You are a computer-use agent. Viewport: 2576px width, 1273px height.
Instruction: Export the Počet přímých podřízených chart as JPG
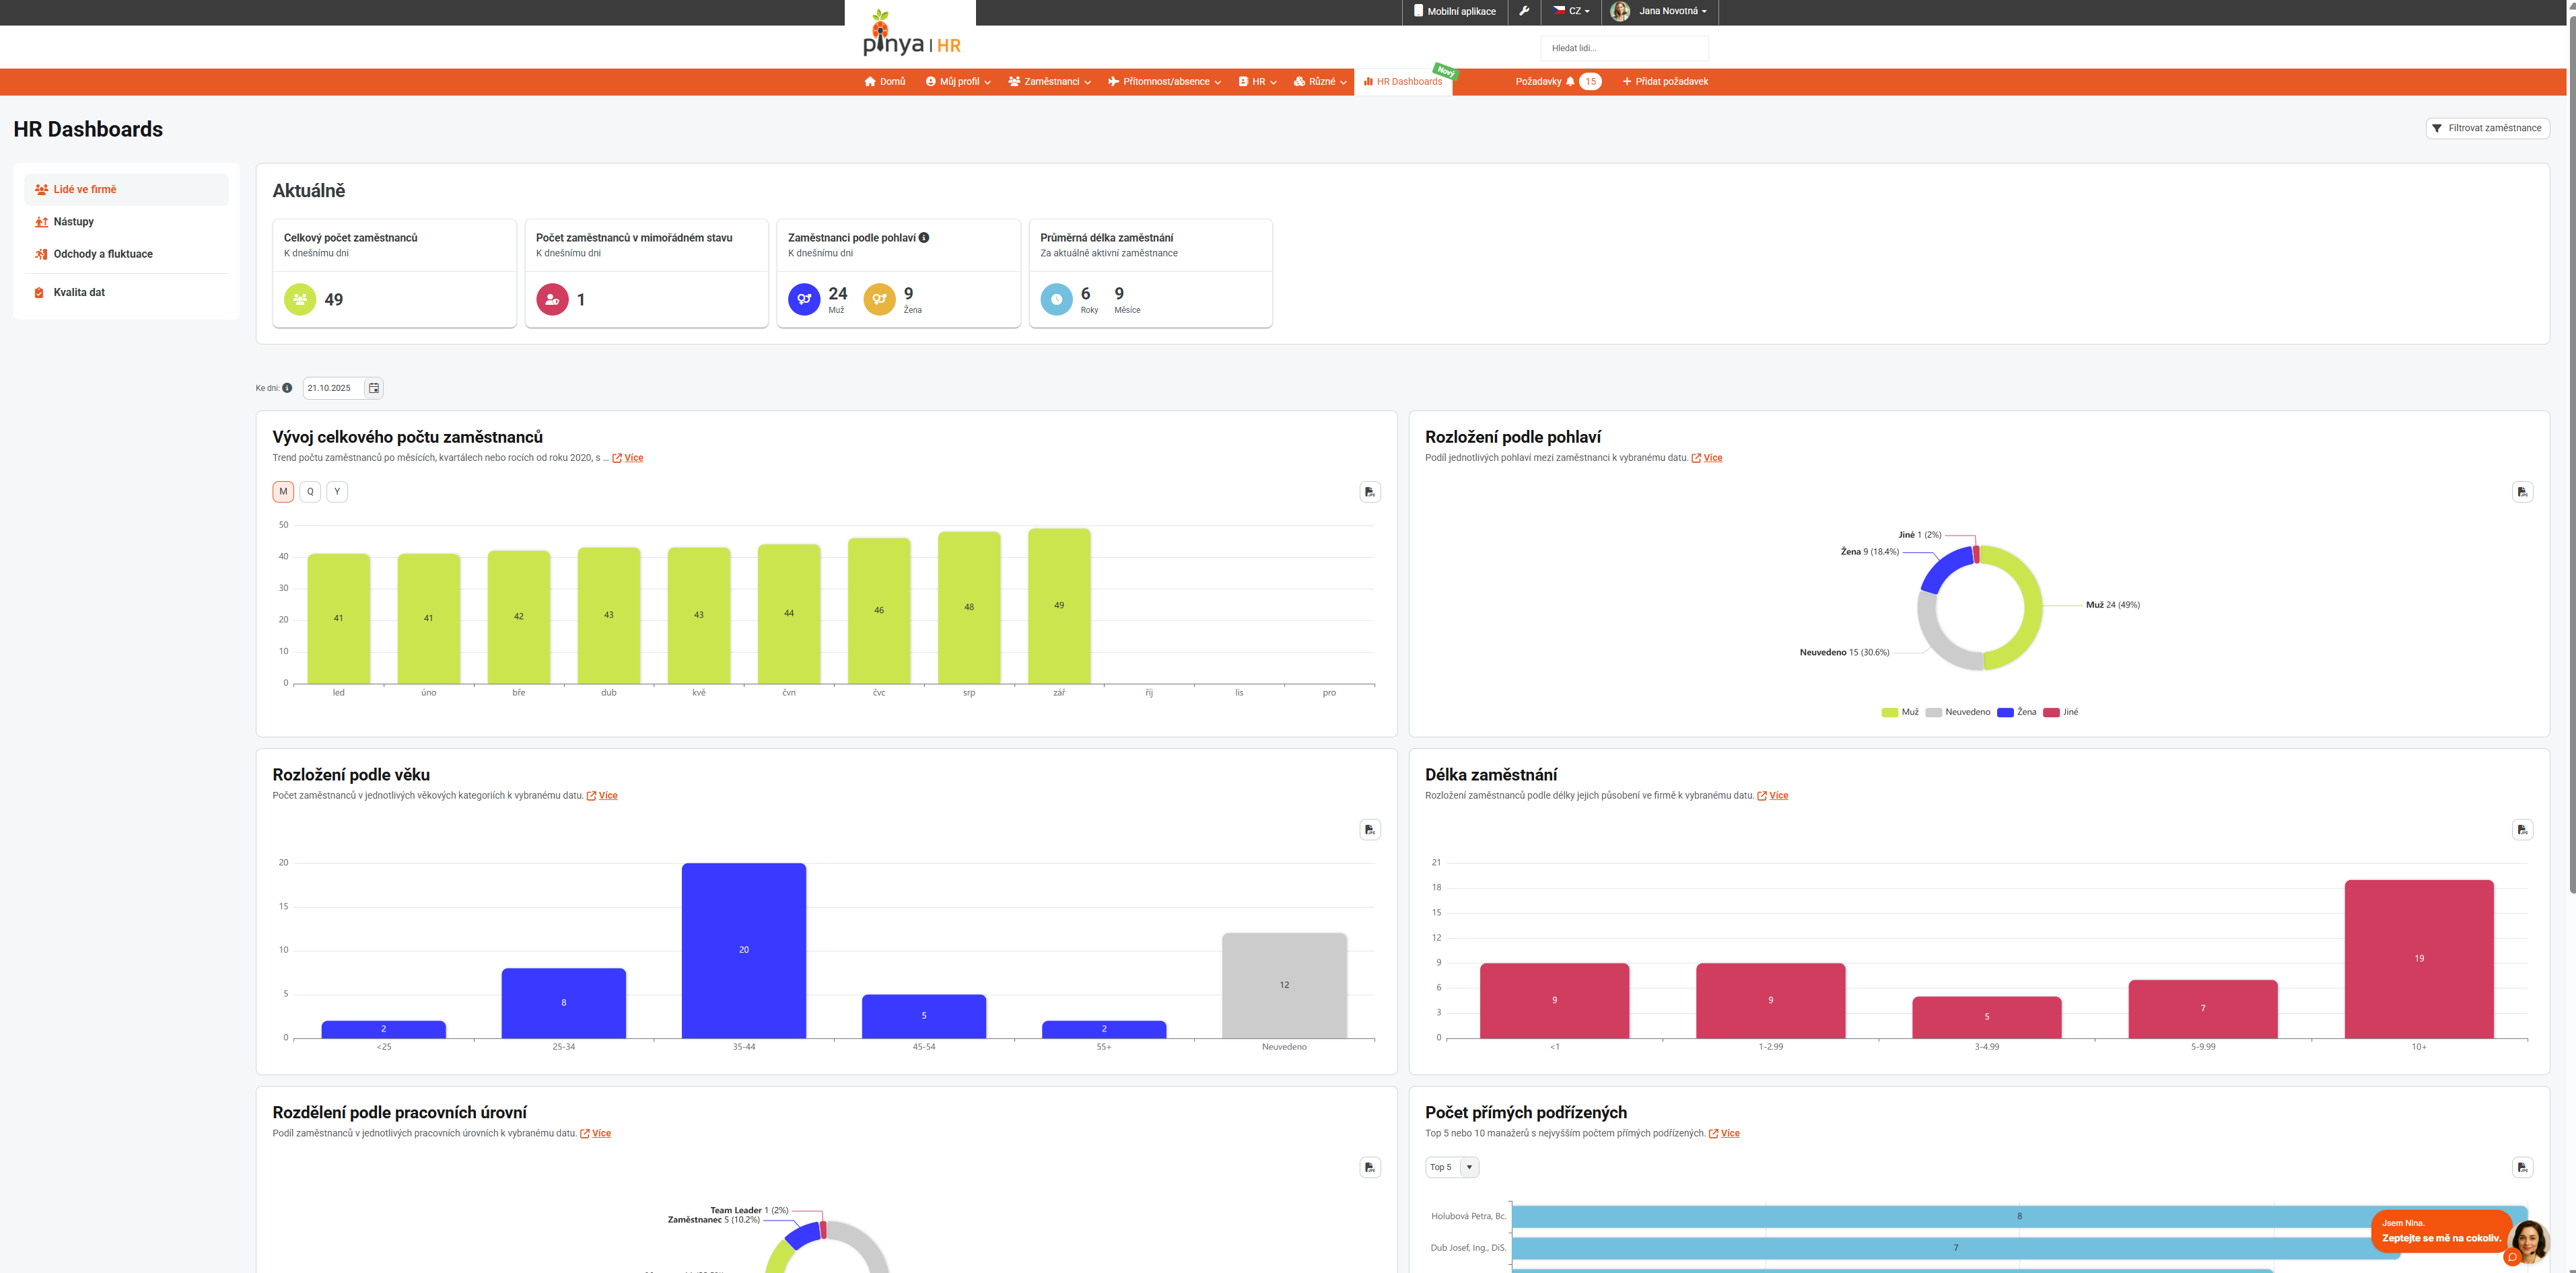point(2522,1167)
